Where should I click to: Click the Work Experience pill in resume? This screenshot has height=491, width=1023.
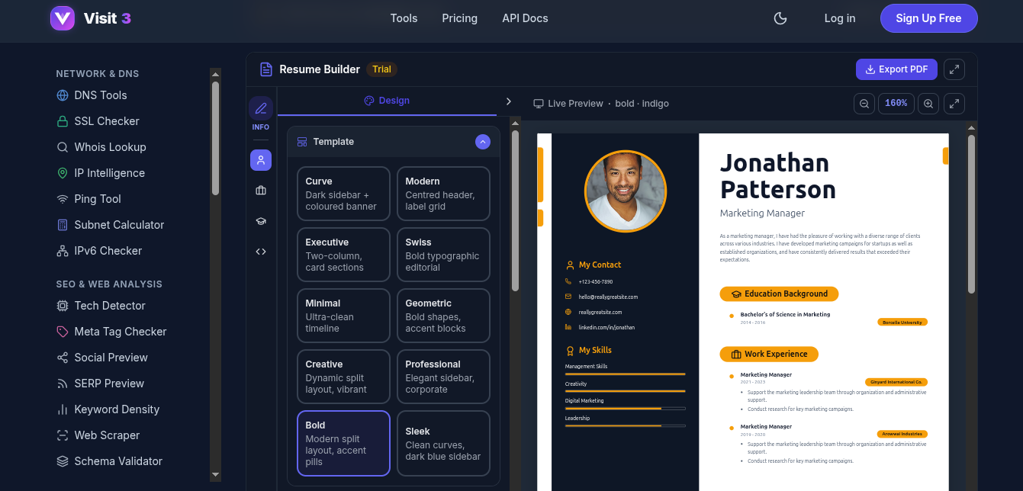click(769, 354)
